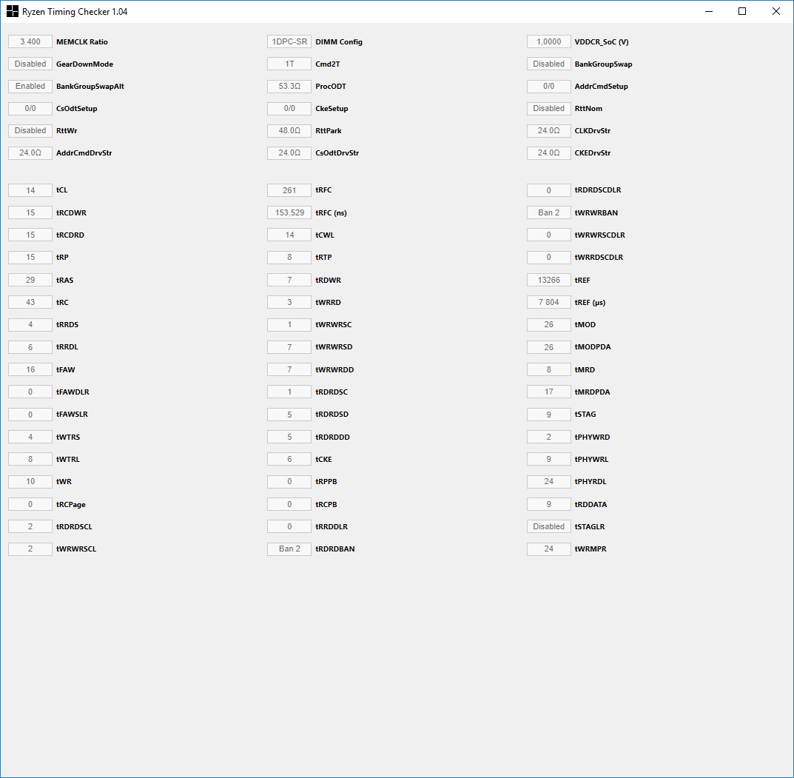
Task: Click the tRDRDSCL value field
Action: [30, 527]
